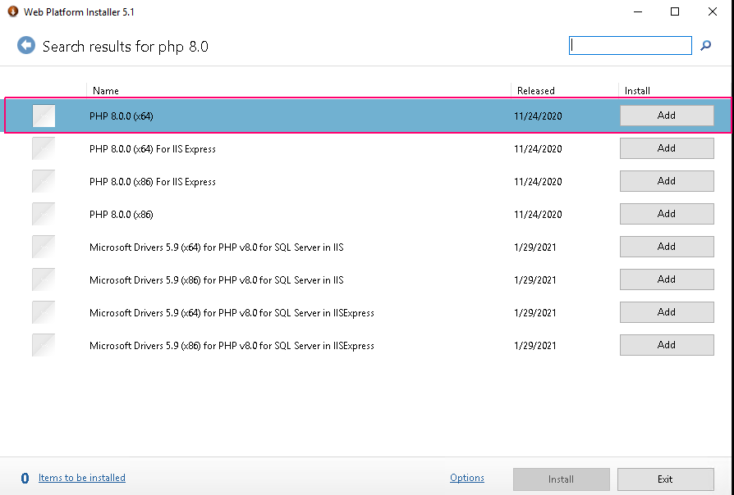734x495 pixels.
Task: Click icon for Drivers 5.9 (x86) in IISExpress
Action: (x=44, y=345)
